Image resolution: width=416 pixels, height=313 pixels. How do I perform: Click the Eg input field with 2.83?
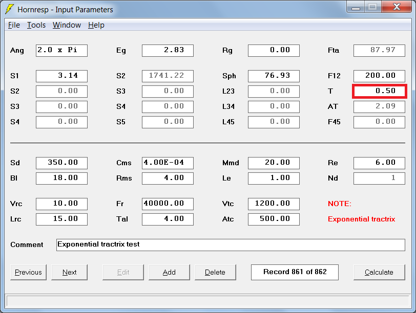(168, 50)
